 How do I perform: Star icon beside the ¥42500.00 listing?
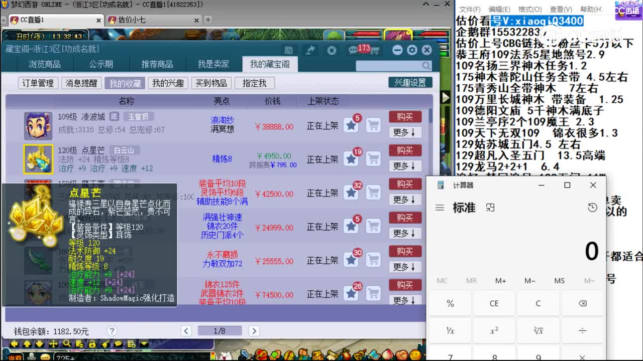click(x=351, y=193)
